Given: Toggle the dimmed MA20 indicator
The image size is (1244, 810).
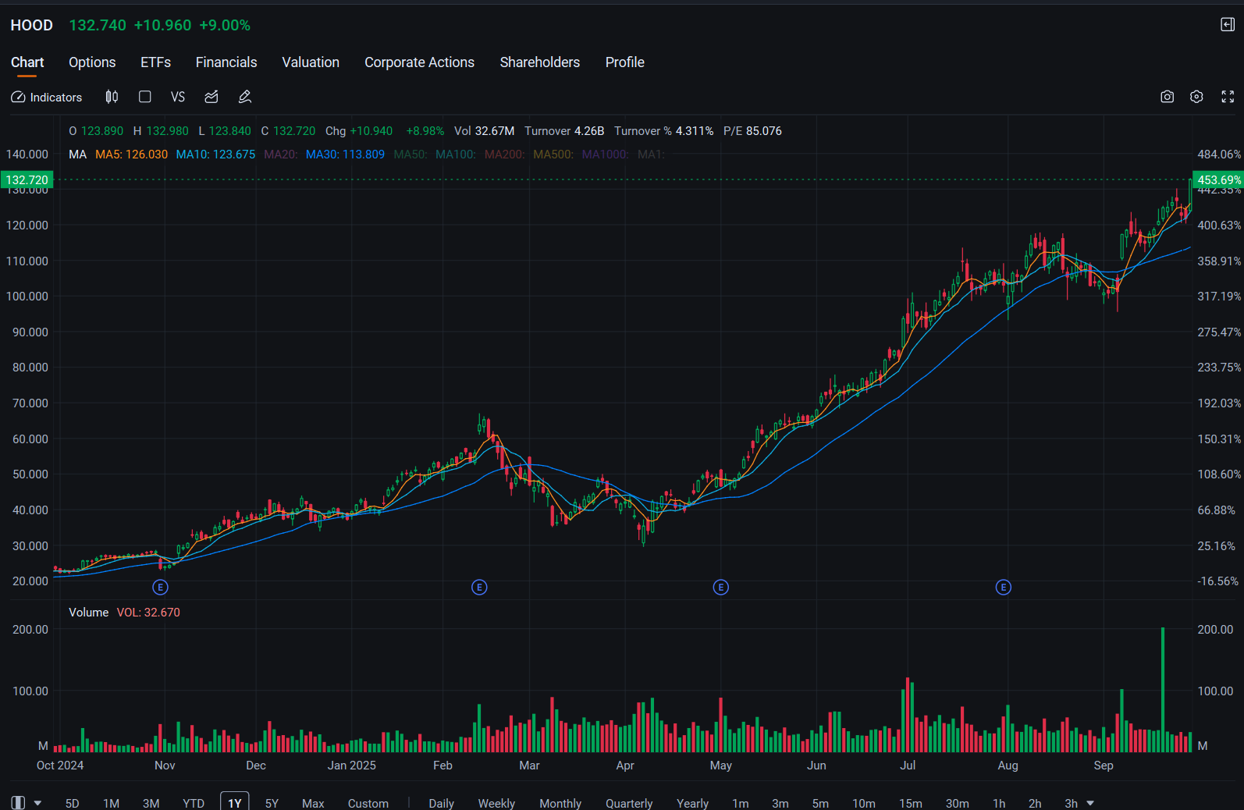Looking at the screenshot, I should click(x=281, y=155).
